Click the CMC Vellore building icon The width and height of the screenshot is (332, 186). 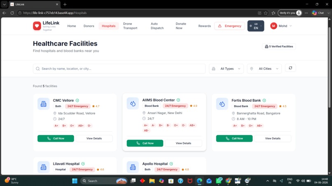pos(43,103)
